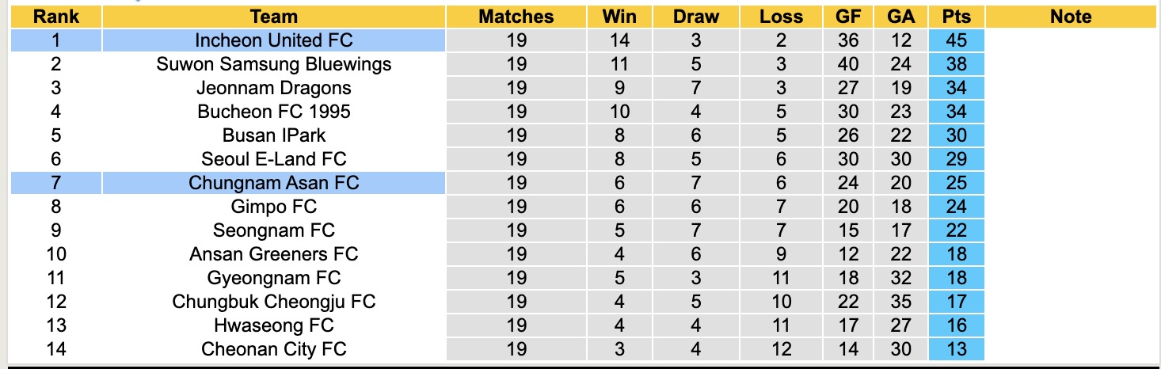Viewport: 1161px width, 369px height.
Task: Click the Note column header
Action: coord(1071,17)
